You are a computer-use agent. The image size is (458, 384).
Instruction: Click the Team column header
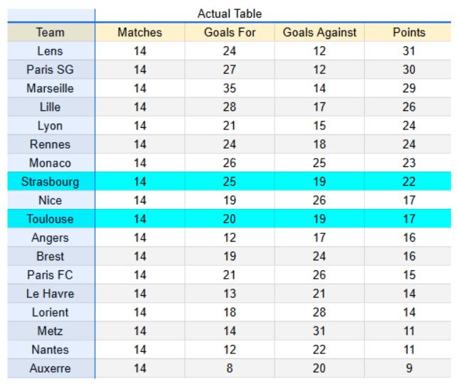(x=50, y=33)
